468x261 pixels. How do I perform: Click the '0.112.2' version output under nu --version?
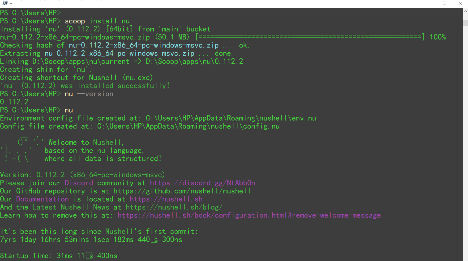14,102
